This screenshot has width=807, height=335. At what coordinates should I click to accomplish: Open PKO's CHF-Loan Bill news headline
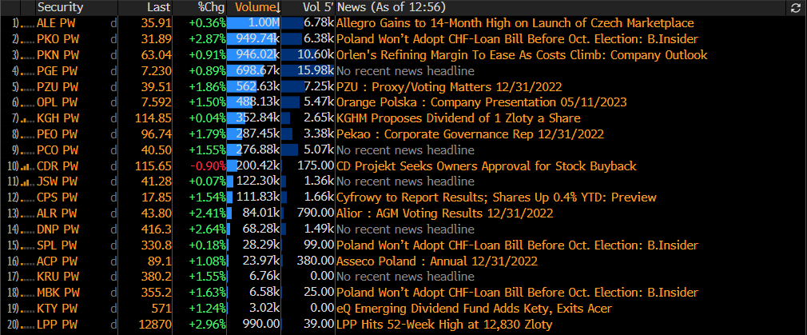tap(517, 39)
